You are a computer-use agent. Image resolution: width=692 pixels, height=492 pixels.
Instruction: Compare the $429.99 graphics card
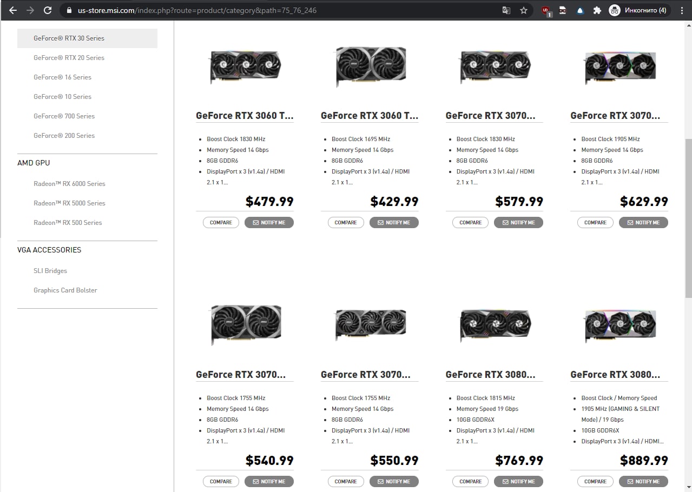346,223
